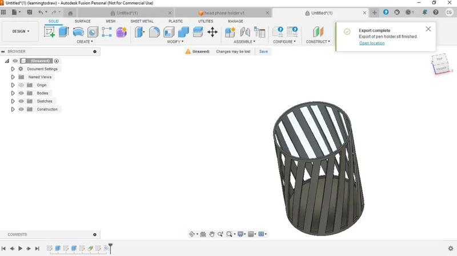Click the Open location link
The image size is (457, 256).
pos(372,43)
